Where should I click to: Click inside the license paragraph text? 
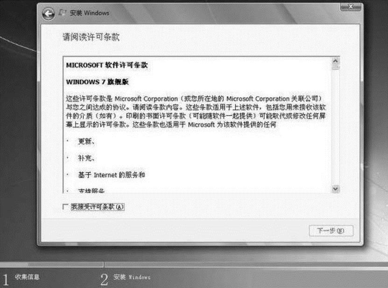[x=196, y=112]
